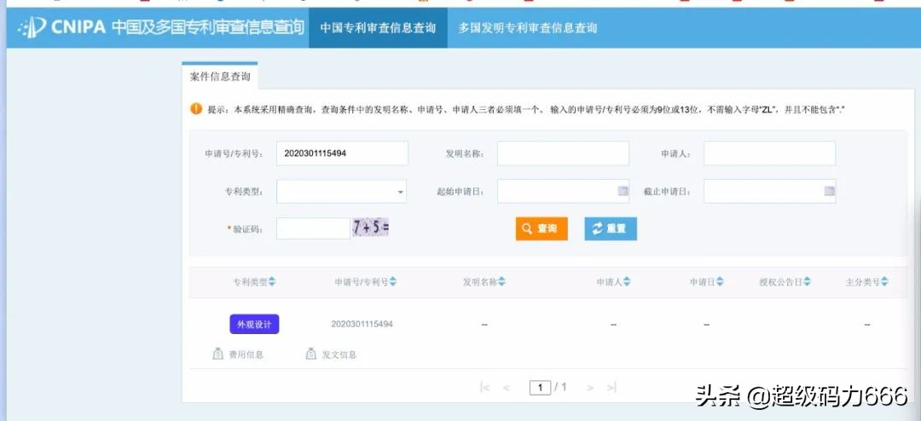The image size is (921, 421).
Task: Sort by 专利类型 column arrows
Action: point(272,282)
